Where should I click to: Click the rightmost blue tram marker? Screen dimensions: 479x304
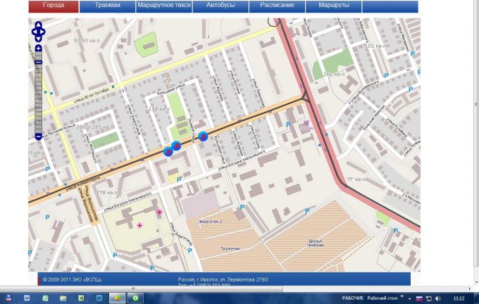pos(204,136)
